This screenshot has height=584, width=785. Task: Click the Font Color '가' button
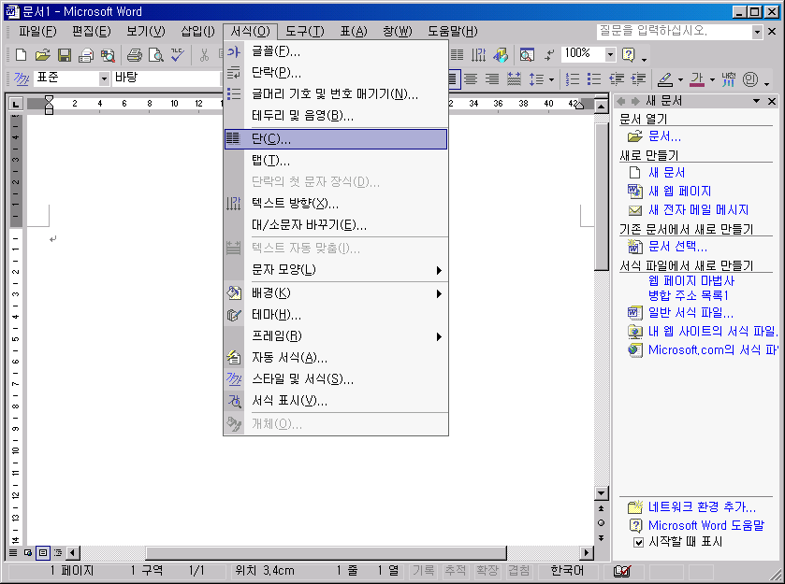pyautogui.click(x=697, y=79)
